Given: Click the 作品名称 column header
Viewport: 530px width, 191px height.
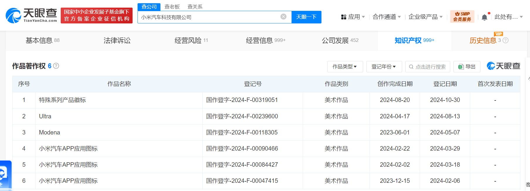Looking at the screenshot, I should [119, 84].
